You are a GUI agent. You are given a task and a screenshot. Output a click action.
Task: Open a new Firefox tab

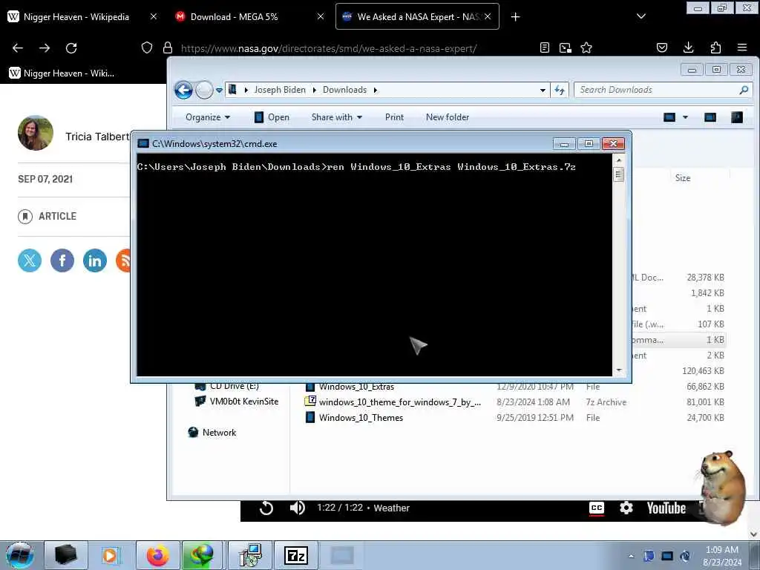(515, 17)
